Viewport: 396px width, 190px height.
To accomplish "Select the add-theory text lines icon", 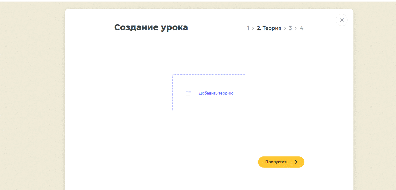I will click(188, 93).
